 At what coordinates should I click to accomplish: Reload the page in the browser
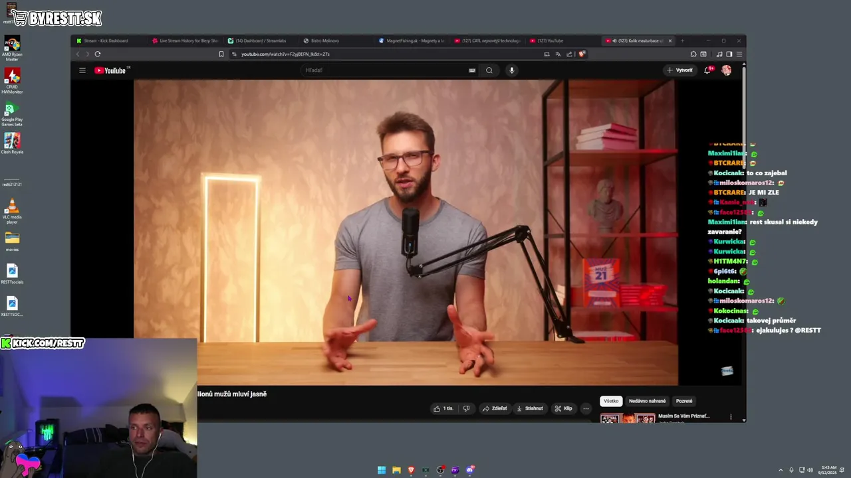[x=98, y=54]
